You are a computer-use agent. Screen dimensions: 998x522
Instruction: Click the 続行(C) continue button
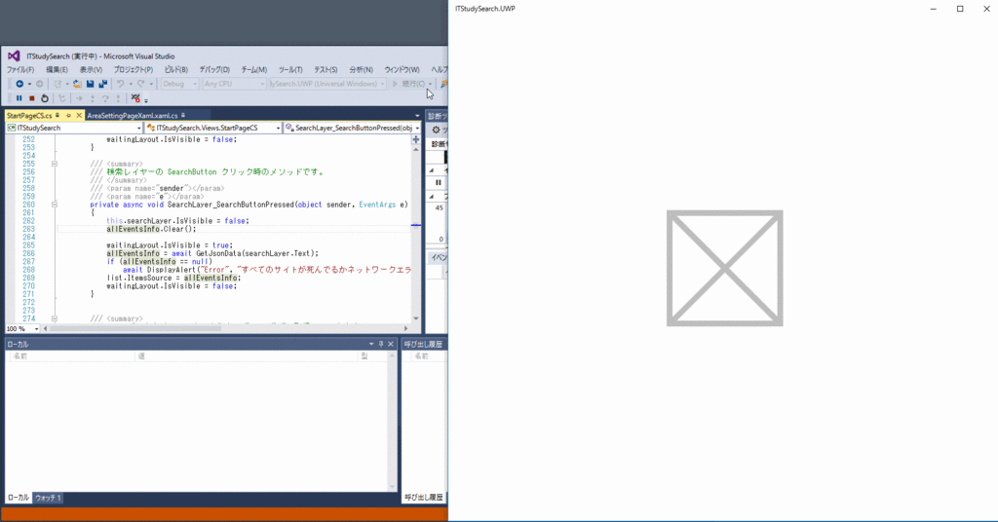coord(409,84)
